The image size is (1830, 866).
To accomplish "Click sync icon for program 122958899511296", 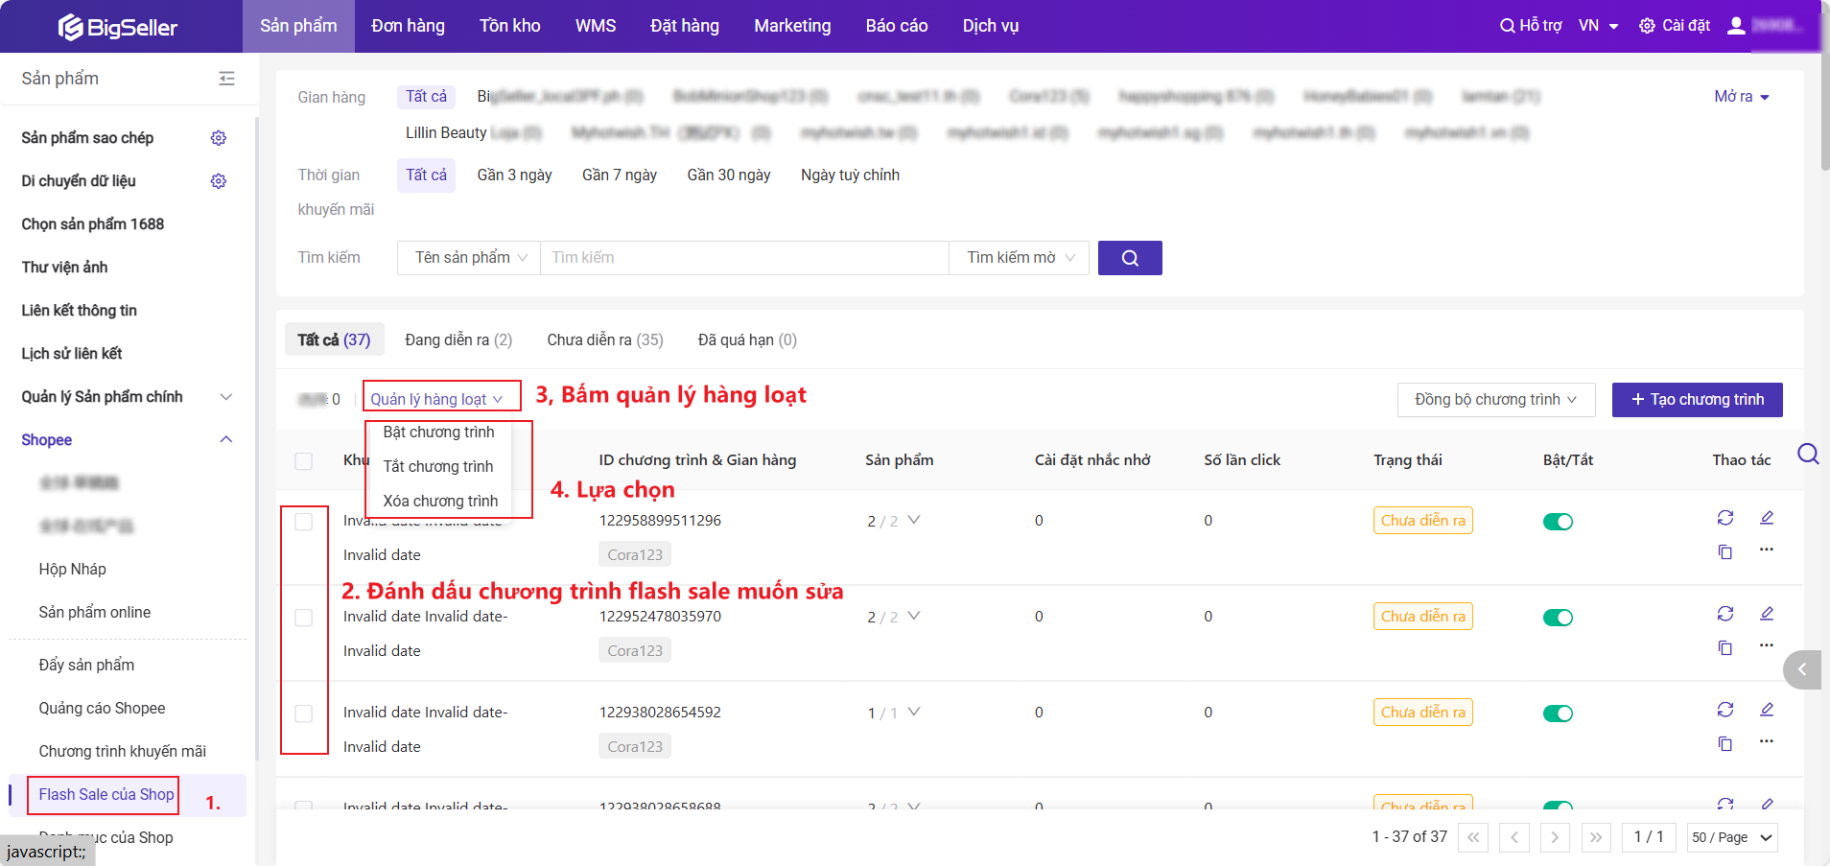I will 1724,518.
